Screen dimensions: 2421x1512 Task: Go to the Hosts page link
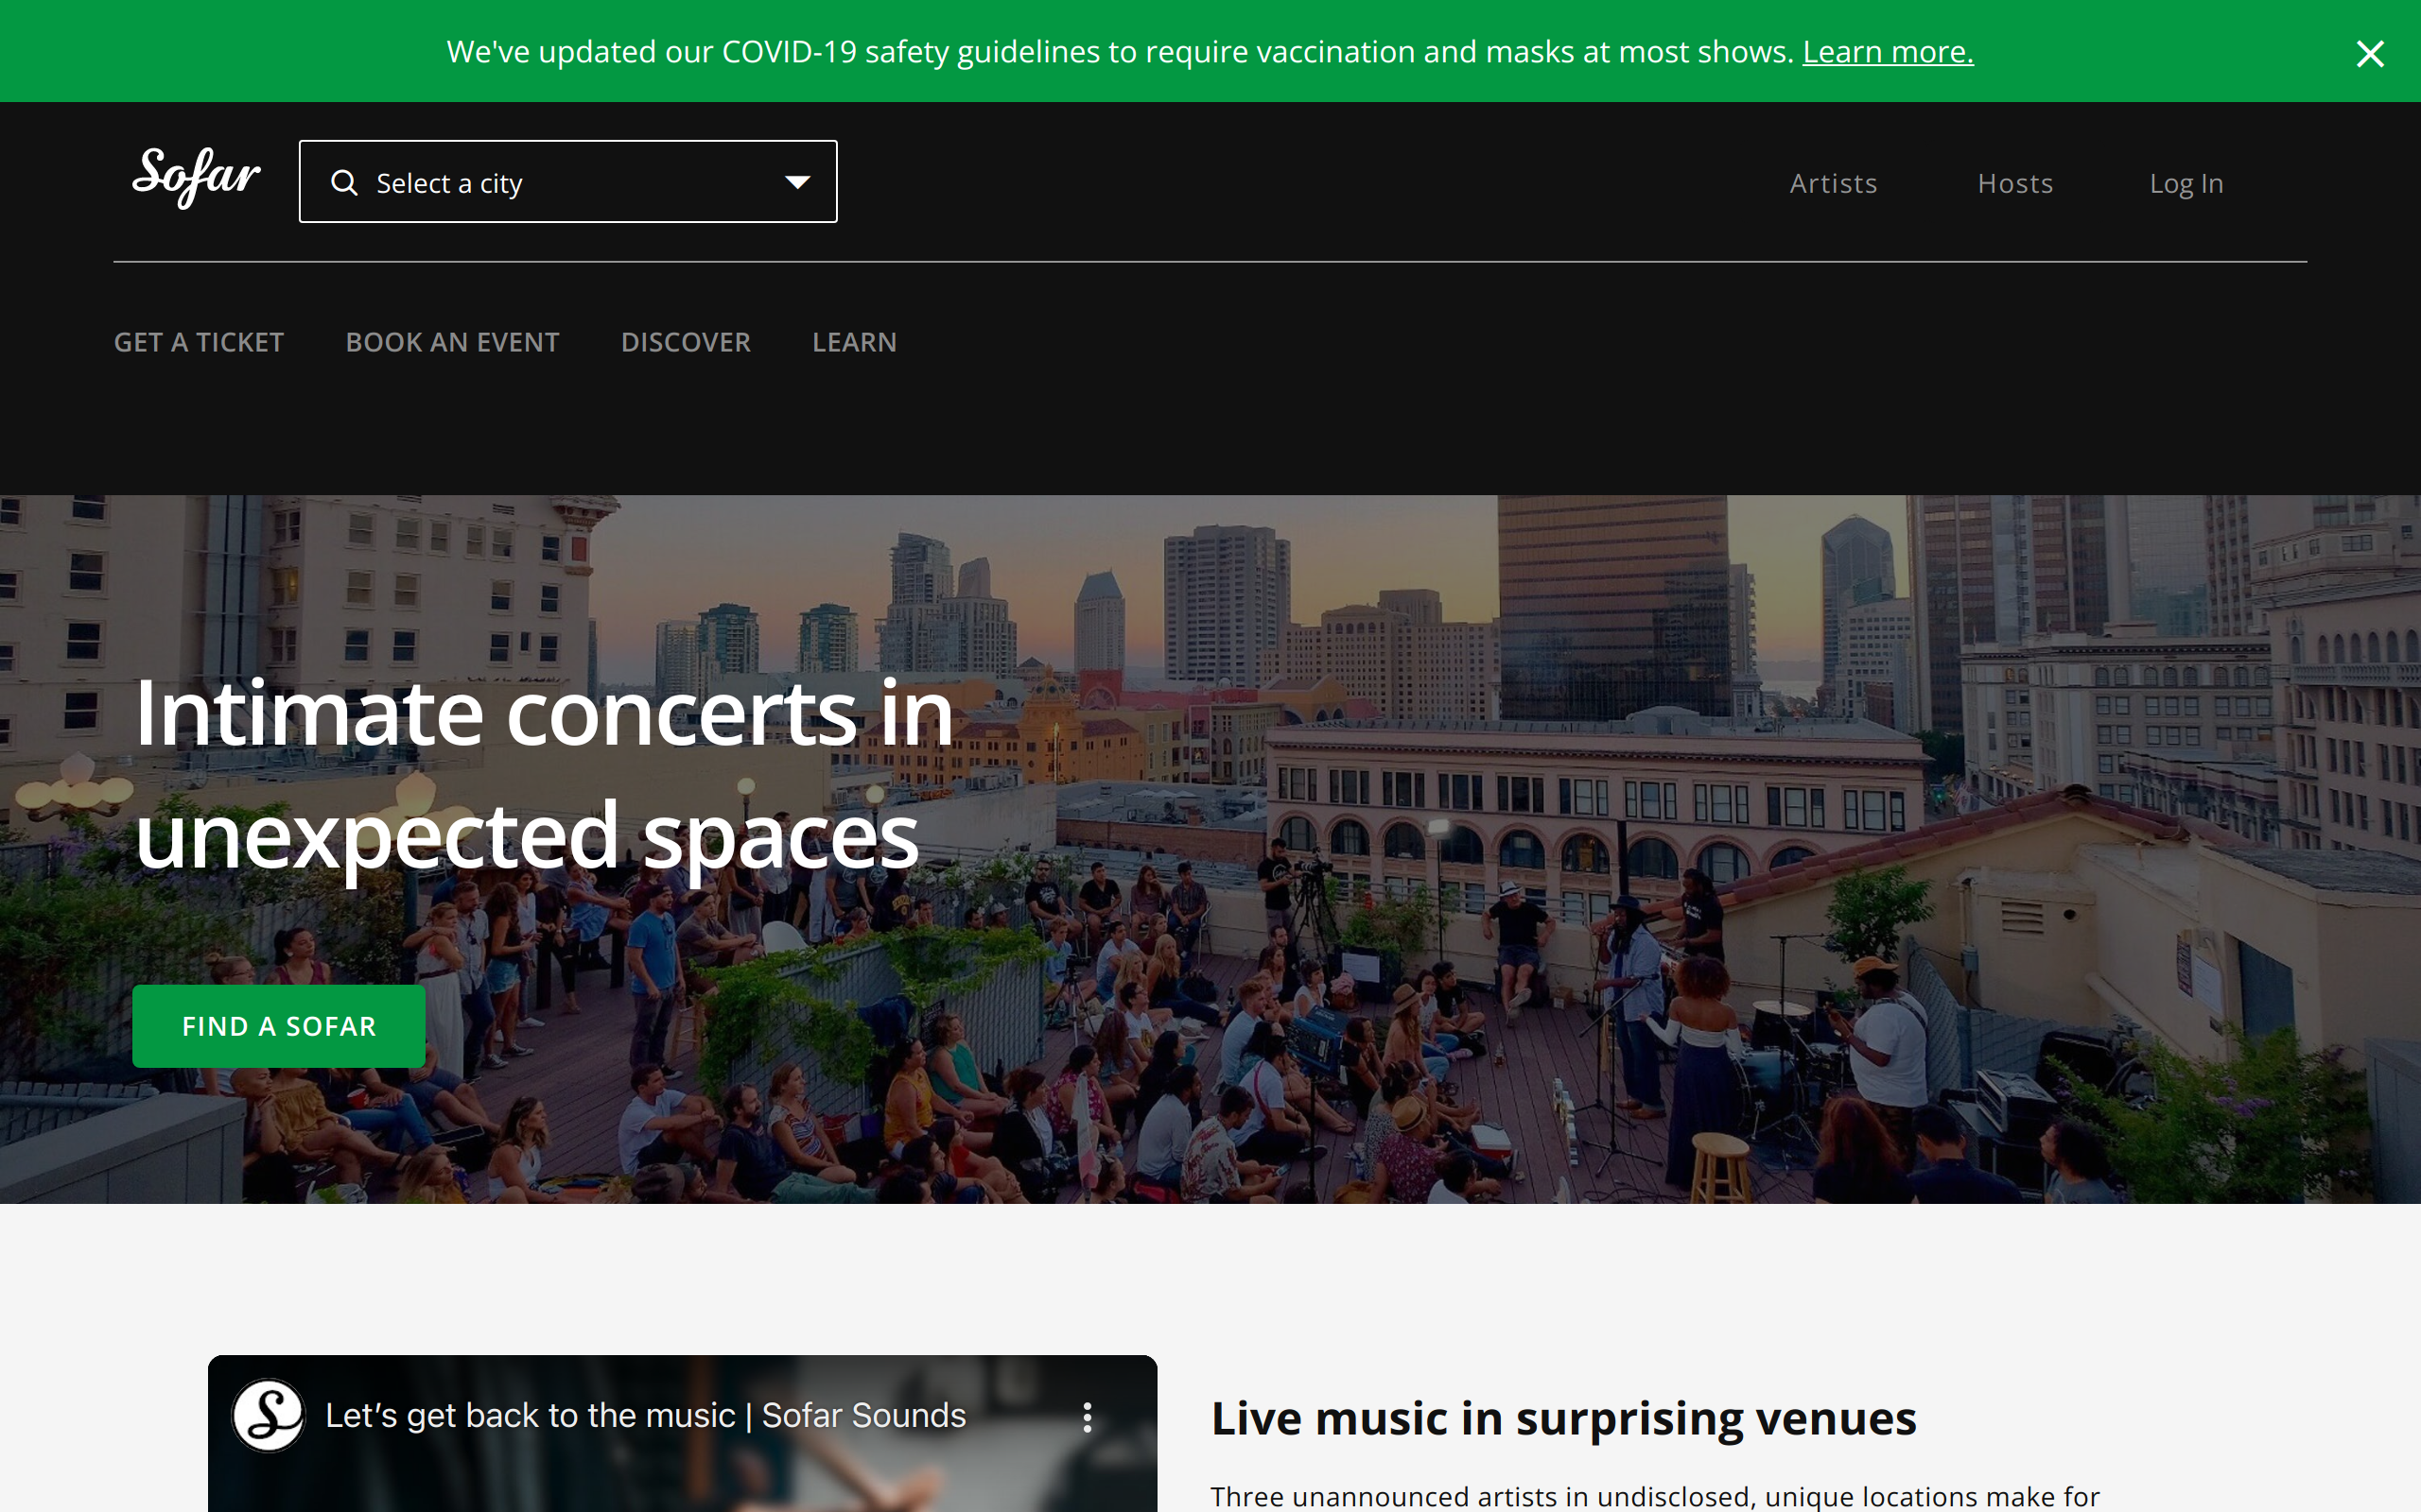[2015, 183]
